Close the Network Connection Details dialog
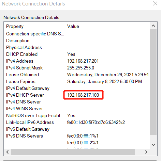This screenshot has height=161, width=161. [x=155, y=3]
